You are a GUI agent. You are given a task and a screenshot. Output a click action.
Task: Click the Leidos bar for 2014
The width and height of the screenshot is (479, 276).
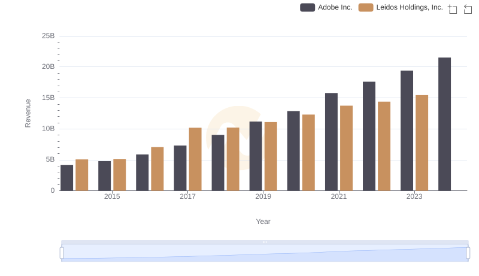[81, 175]
